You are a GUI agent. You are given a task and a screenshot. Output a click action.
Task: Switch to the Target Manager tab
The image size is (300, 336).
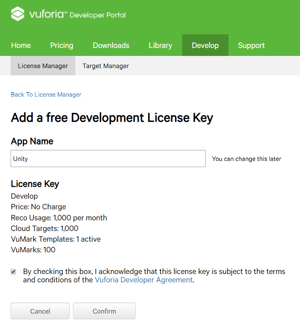[x=106, y=66]
